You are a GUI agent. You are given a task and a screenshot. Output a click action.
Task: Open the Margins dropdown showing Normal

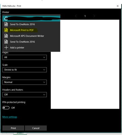(25, 82)
